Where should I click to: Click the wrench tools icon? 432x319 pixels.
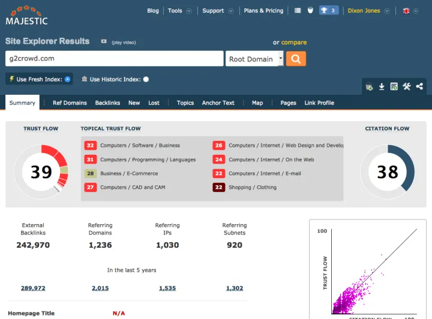pyautogui.click(x=407, y=86)
